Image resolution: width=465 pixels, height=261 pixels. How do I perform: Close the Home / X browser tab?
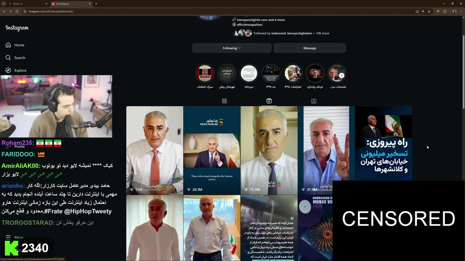pos(46,4)
